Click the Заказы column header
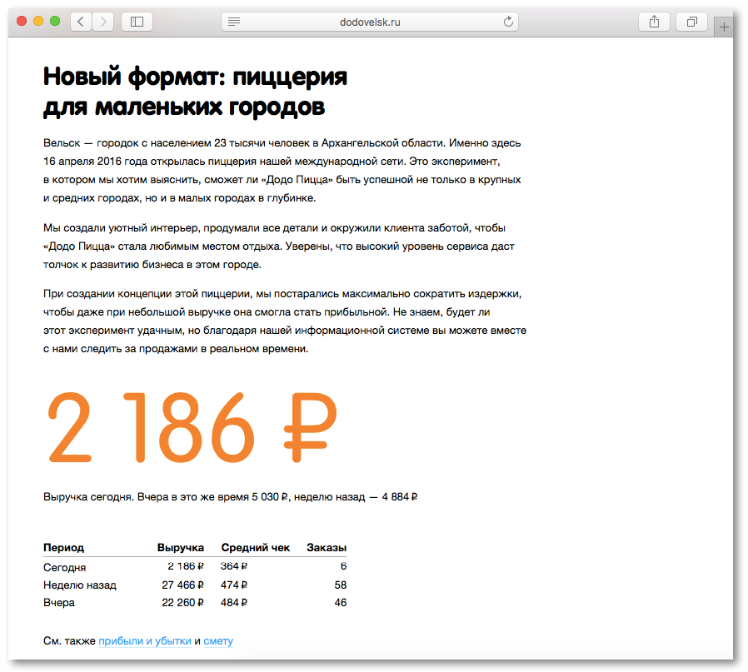This screenshot has height=672, width=748. (x=327, y=548)
